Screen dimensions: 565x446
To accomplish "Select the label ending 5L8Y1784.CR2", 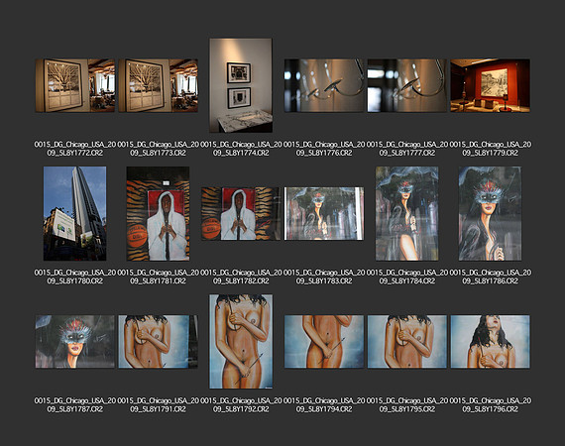I will (x=407, y=277).
